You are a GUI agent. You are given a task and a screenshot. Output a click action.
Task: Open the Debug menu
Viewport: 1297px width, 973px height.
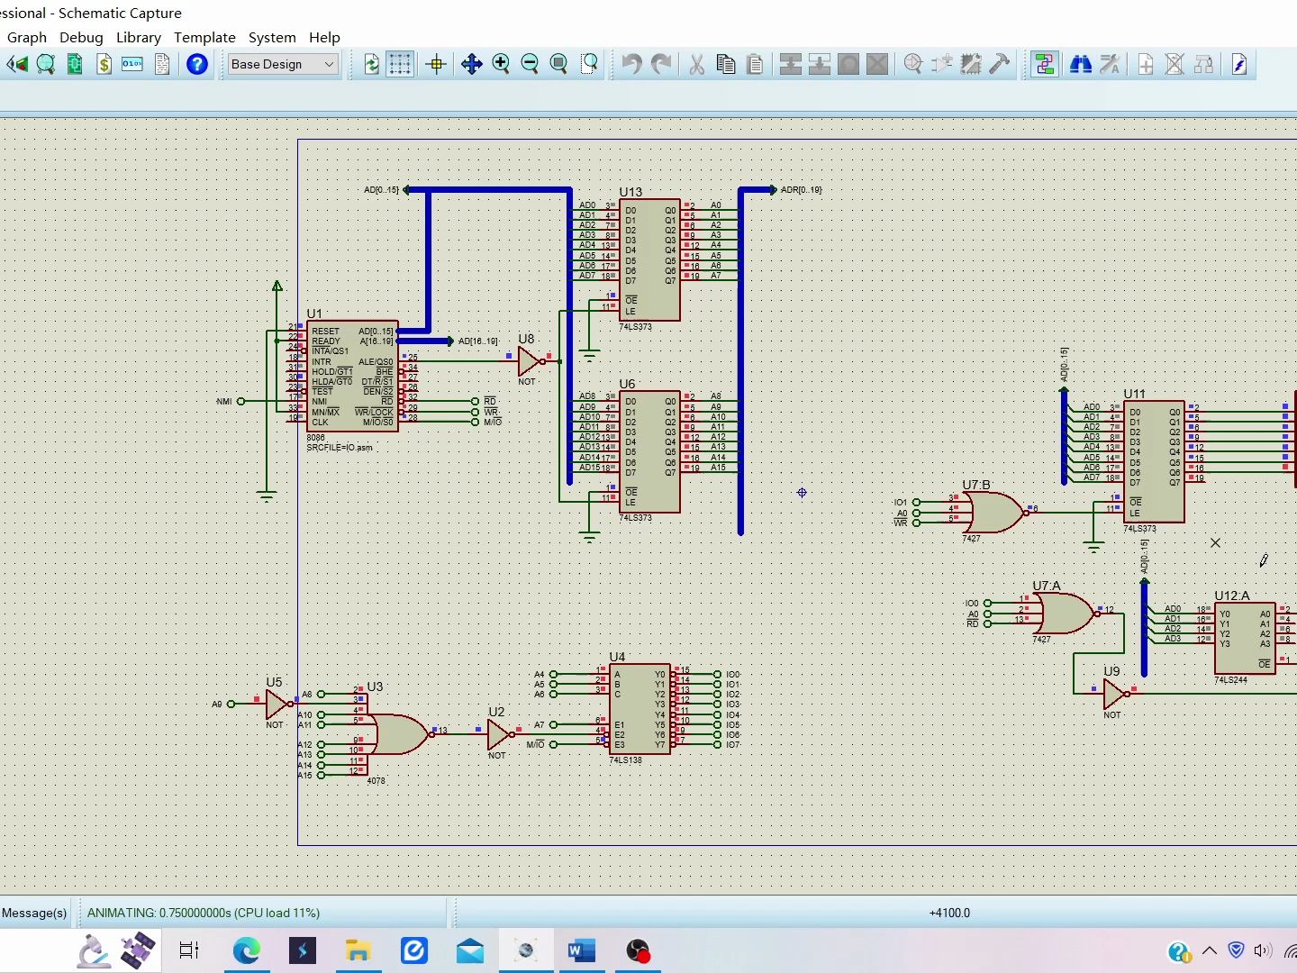[81, 37]
